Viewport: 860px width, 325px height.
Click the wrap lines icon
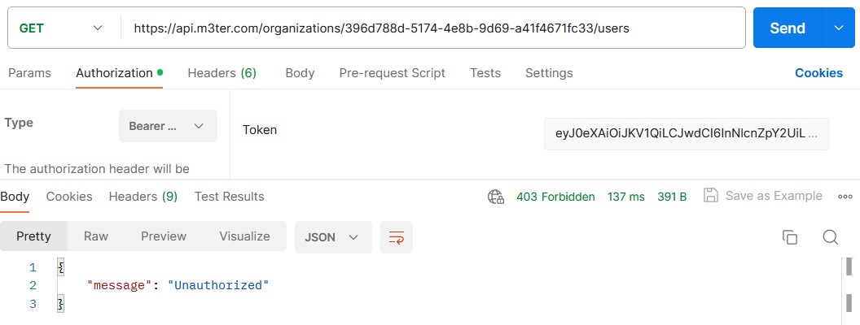click(x=396, y=237)
